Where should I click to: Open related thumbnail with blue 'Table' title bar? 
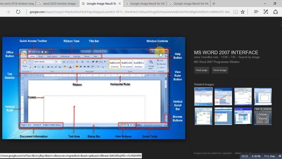coord(243,116)
